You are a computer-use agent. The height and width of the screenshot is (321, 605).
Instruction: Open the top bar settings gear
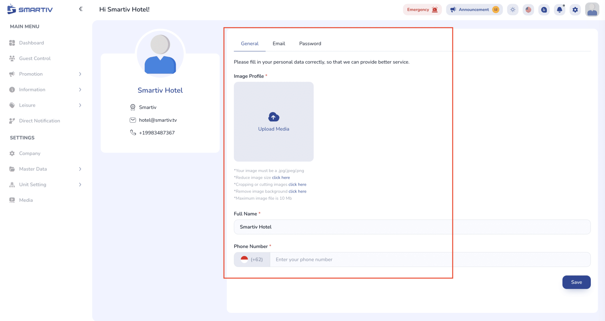click(575, 9)
